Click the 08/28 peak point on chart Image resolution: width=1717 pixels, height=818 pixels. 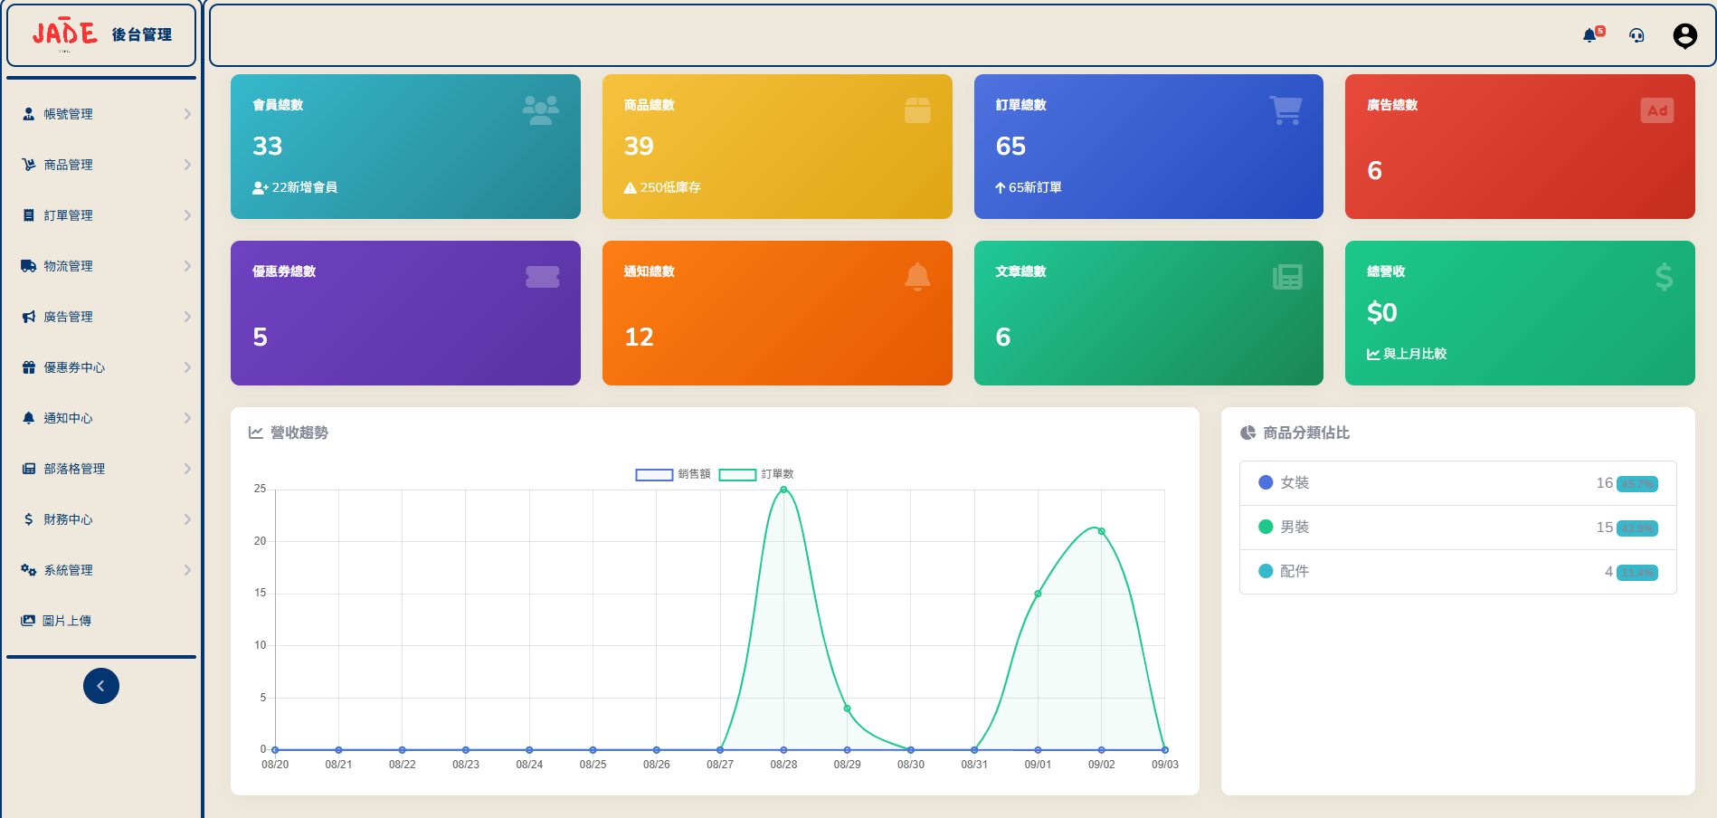coord(783,490)
